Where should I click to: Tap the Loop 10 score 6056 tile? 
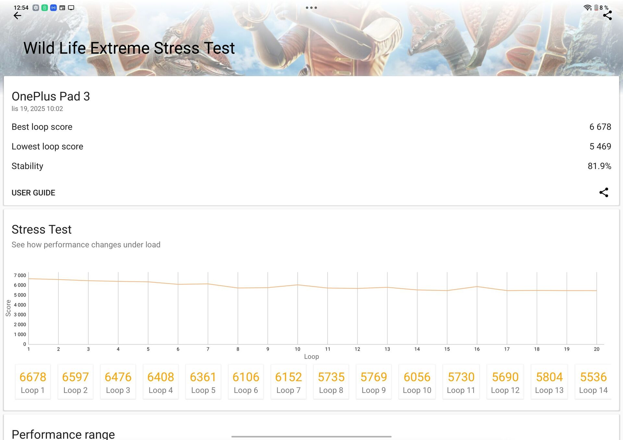coord(417,382)
